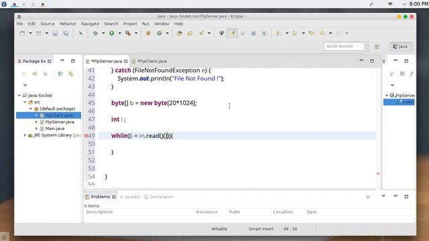Collapse the default package node
Screen dimensions: 429x241
[31, 108]
